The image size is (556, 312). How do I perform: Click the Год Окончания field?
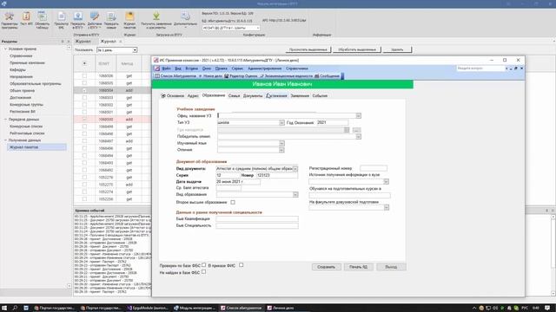point(332,122)
